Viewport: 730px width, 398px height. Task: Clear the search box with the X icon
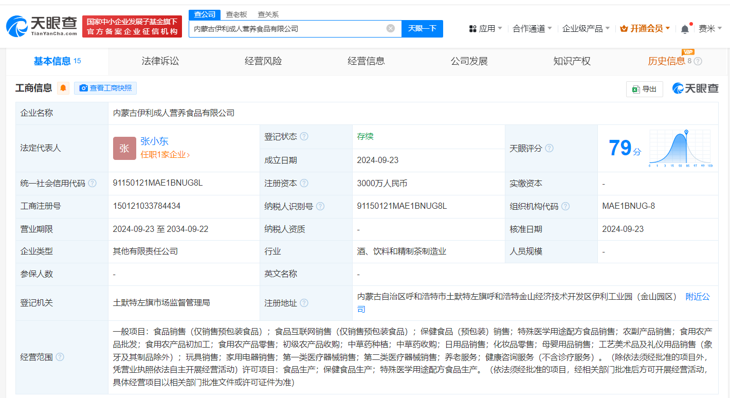click(390, 28)
